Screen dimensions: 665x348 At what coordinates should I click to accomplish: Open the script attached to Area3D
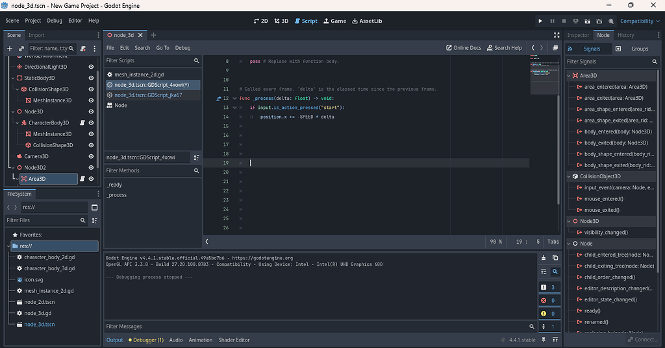coord(82,179)
